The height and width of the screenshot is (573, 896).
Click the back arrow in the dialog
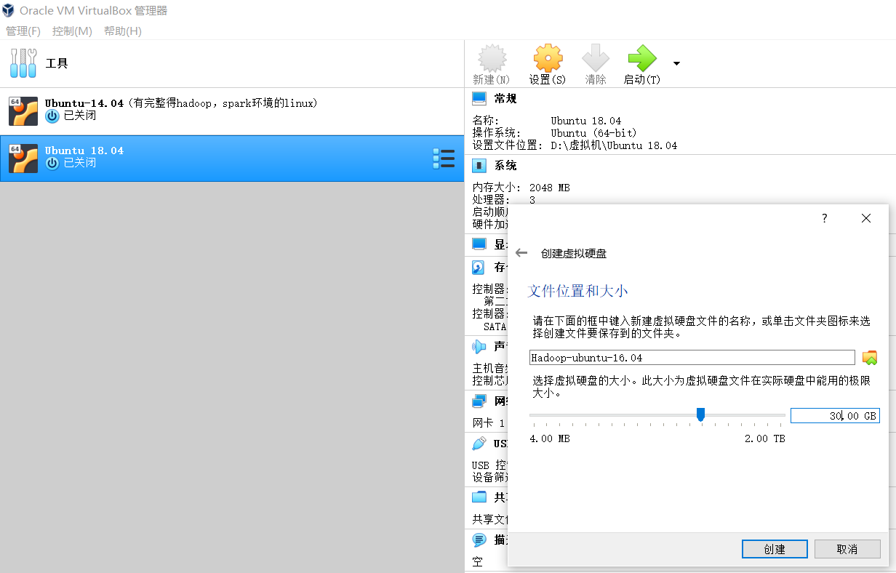point(521,252)
